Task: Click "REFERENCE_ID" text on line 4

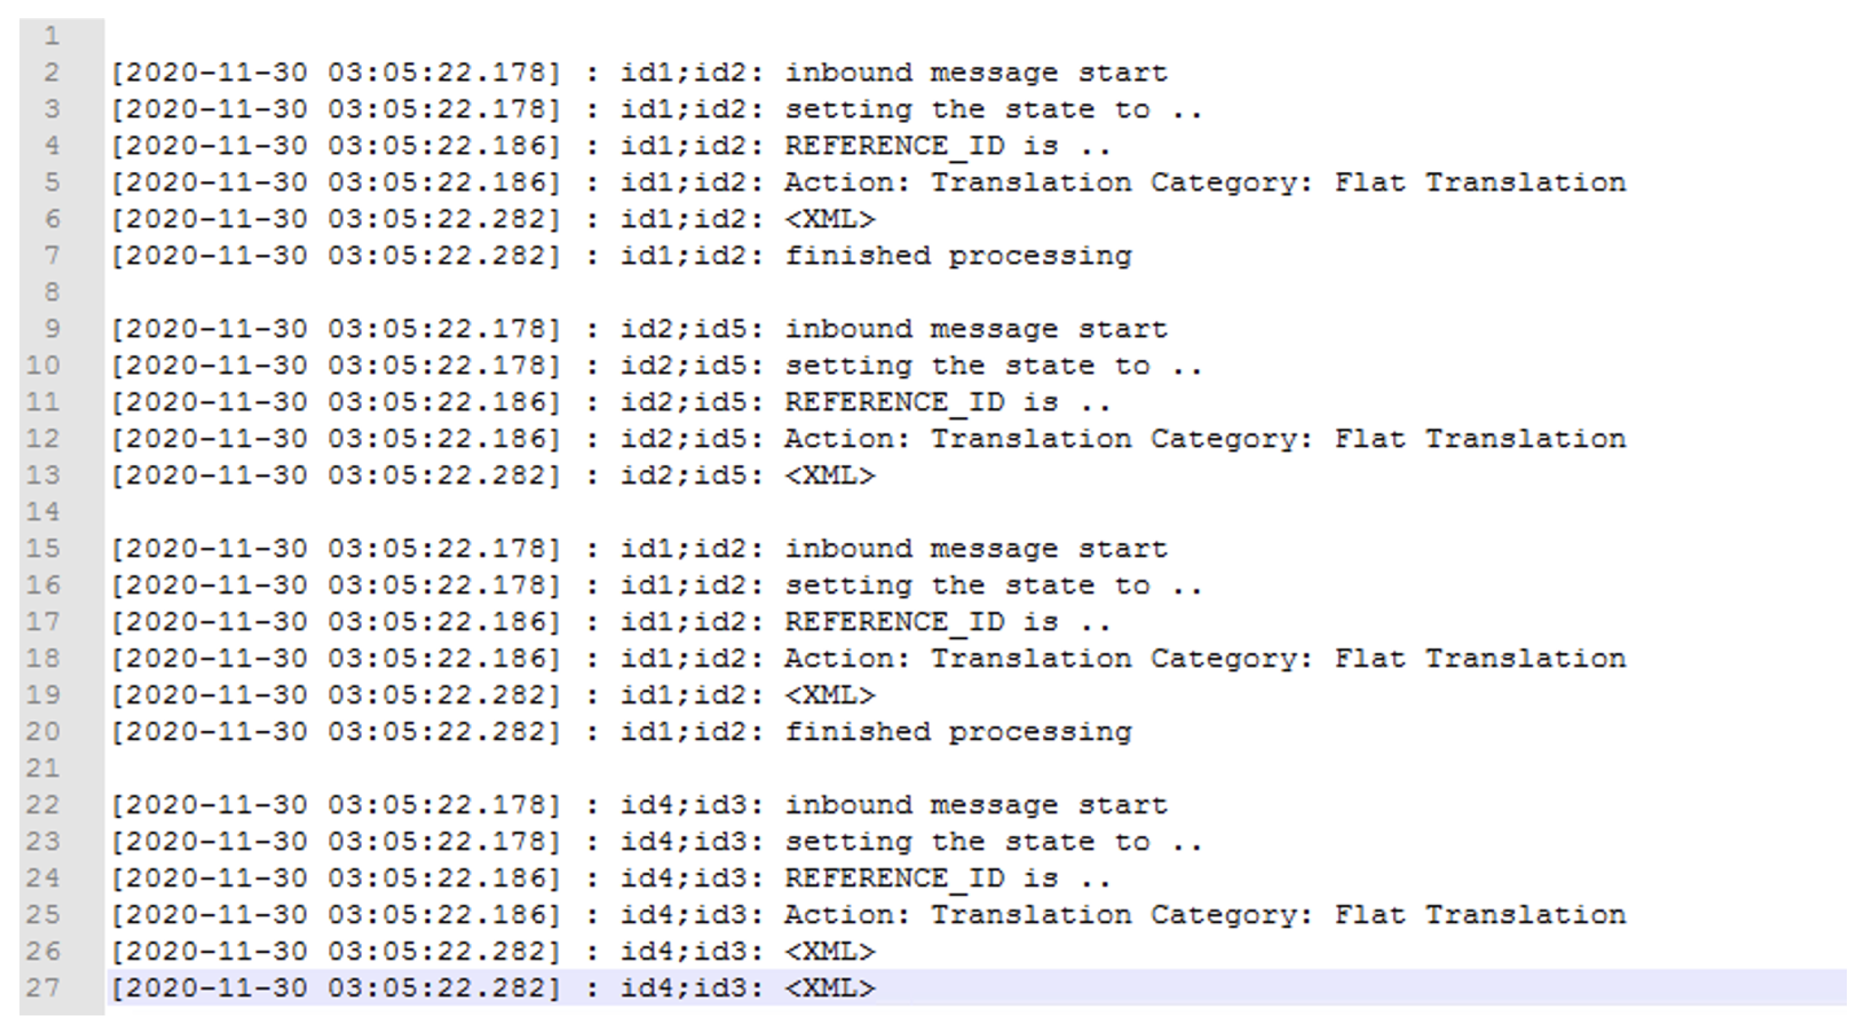Action: 894,146
